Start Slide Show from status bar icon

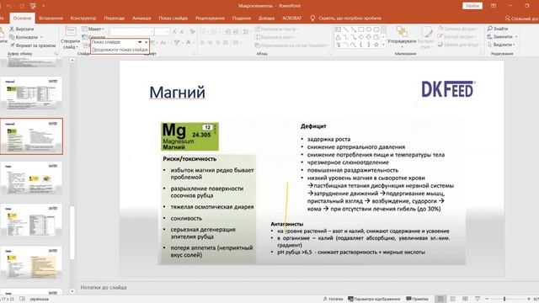click(478, 299)
